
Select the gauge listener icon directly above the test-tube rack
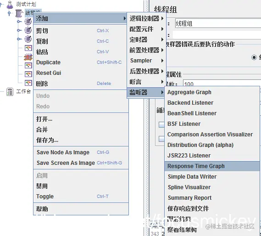pos(28,48)
